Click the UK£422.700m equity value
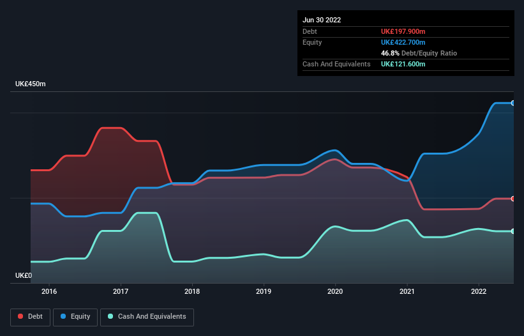Image resolution: width=524 pixels, height=336 pixels. click(x=403, y=42)
